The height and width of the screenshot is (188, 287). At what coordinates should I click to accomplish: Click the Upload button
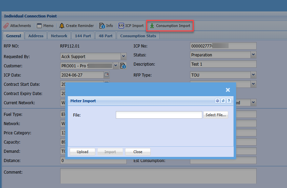[82, 152]
